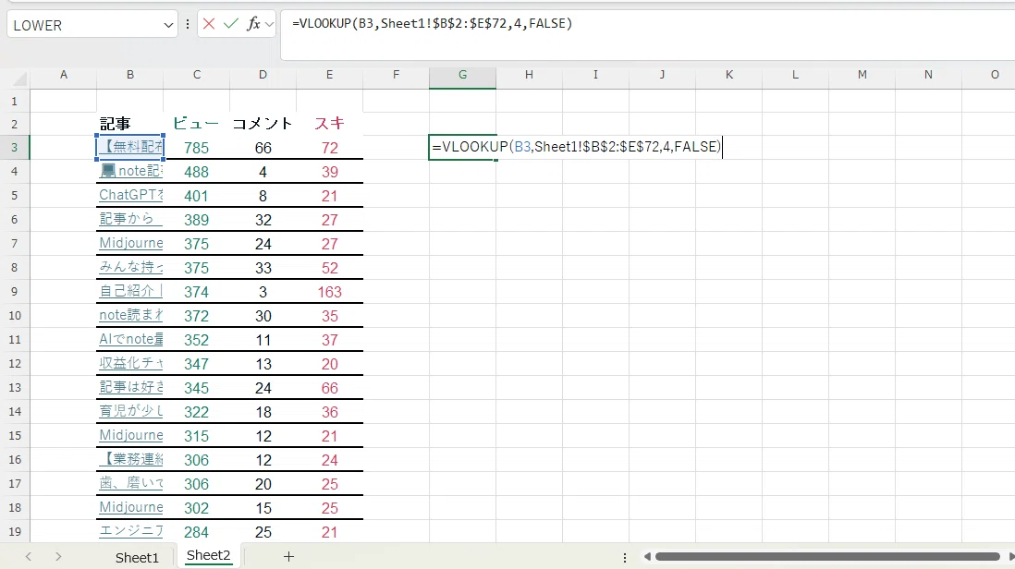The width and height of the screenshot is (1015, 569).
Task: Select row 3 header
Action: click(x=15, y=148)
